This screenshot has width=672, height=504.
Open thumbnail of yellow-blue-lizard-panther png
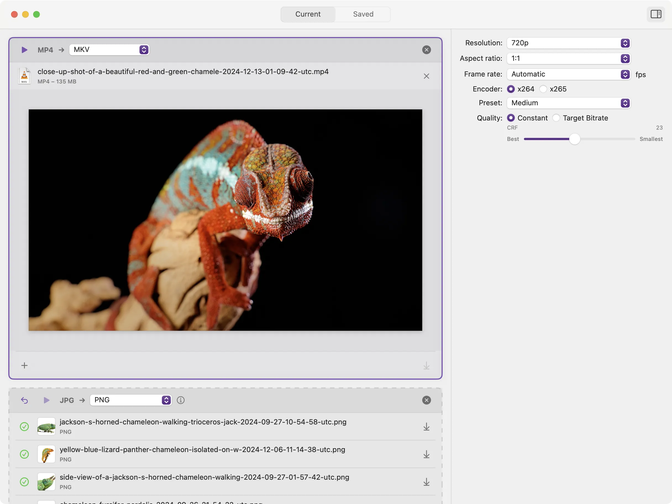(x=46, y=454)
